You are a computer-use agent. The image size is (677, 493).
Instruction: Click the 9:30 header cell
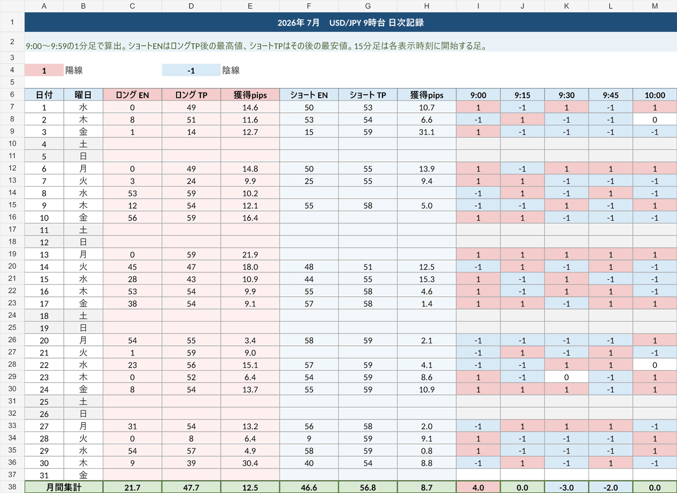coord(566,95)
